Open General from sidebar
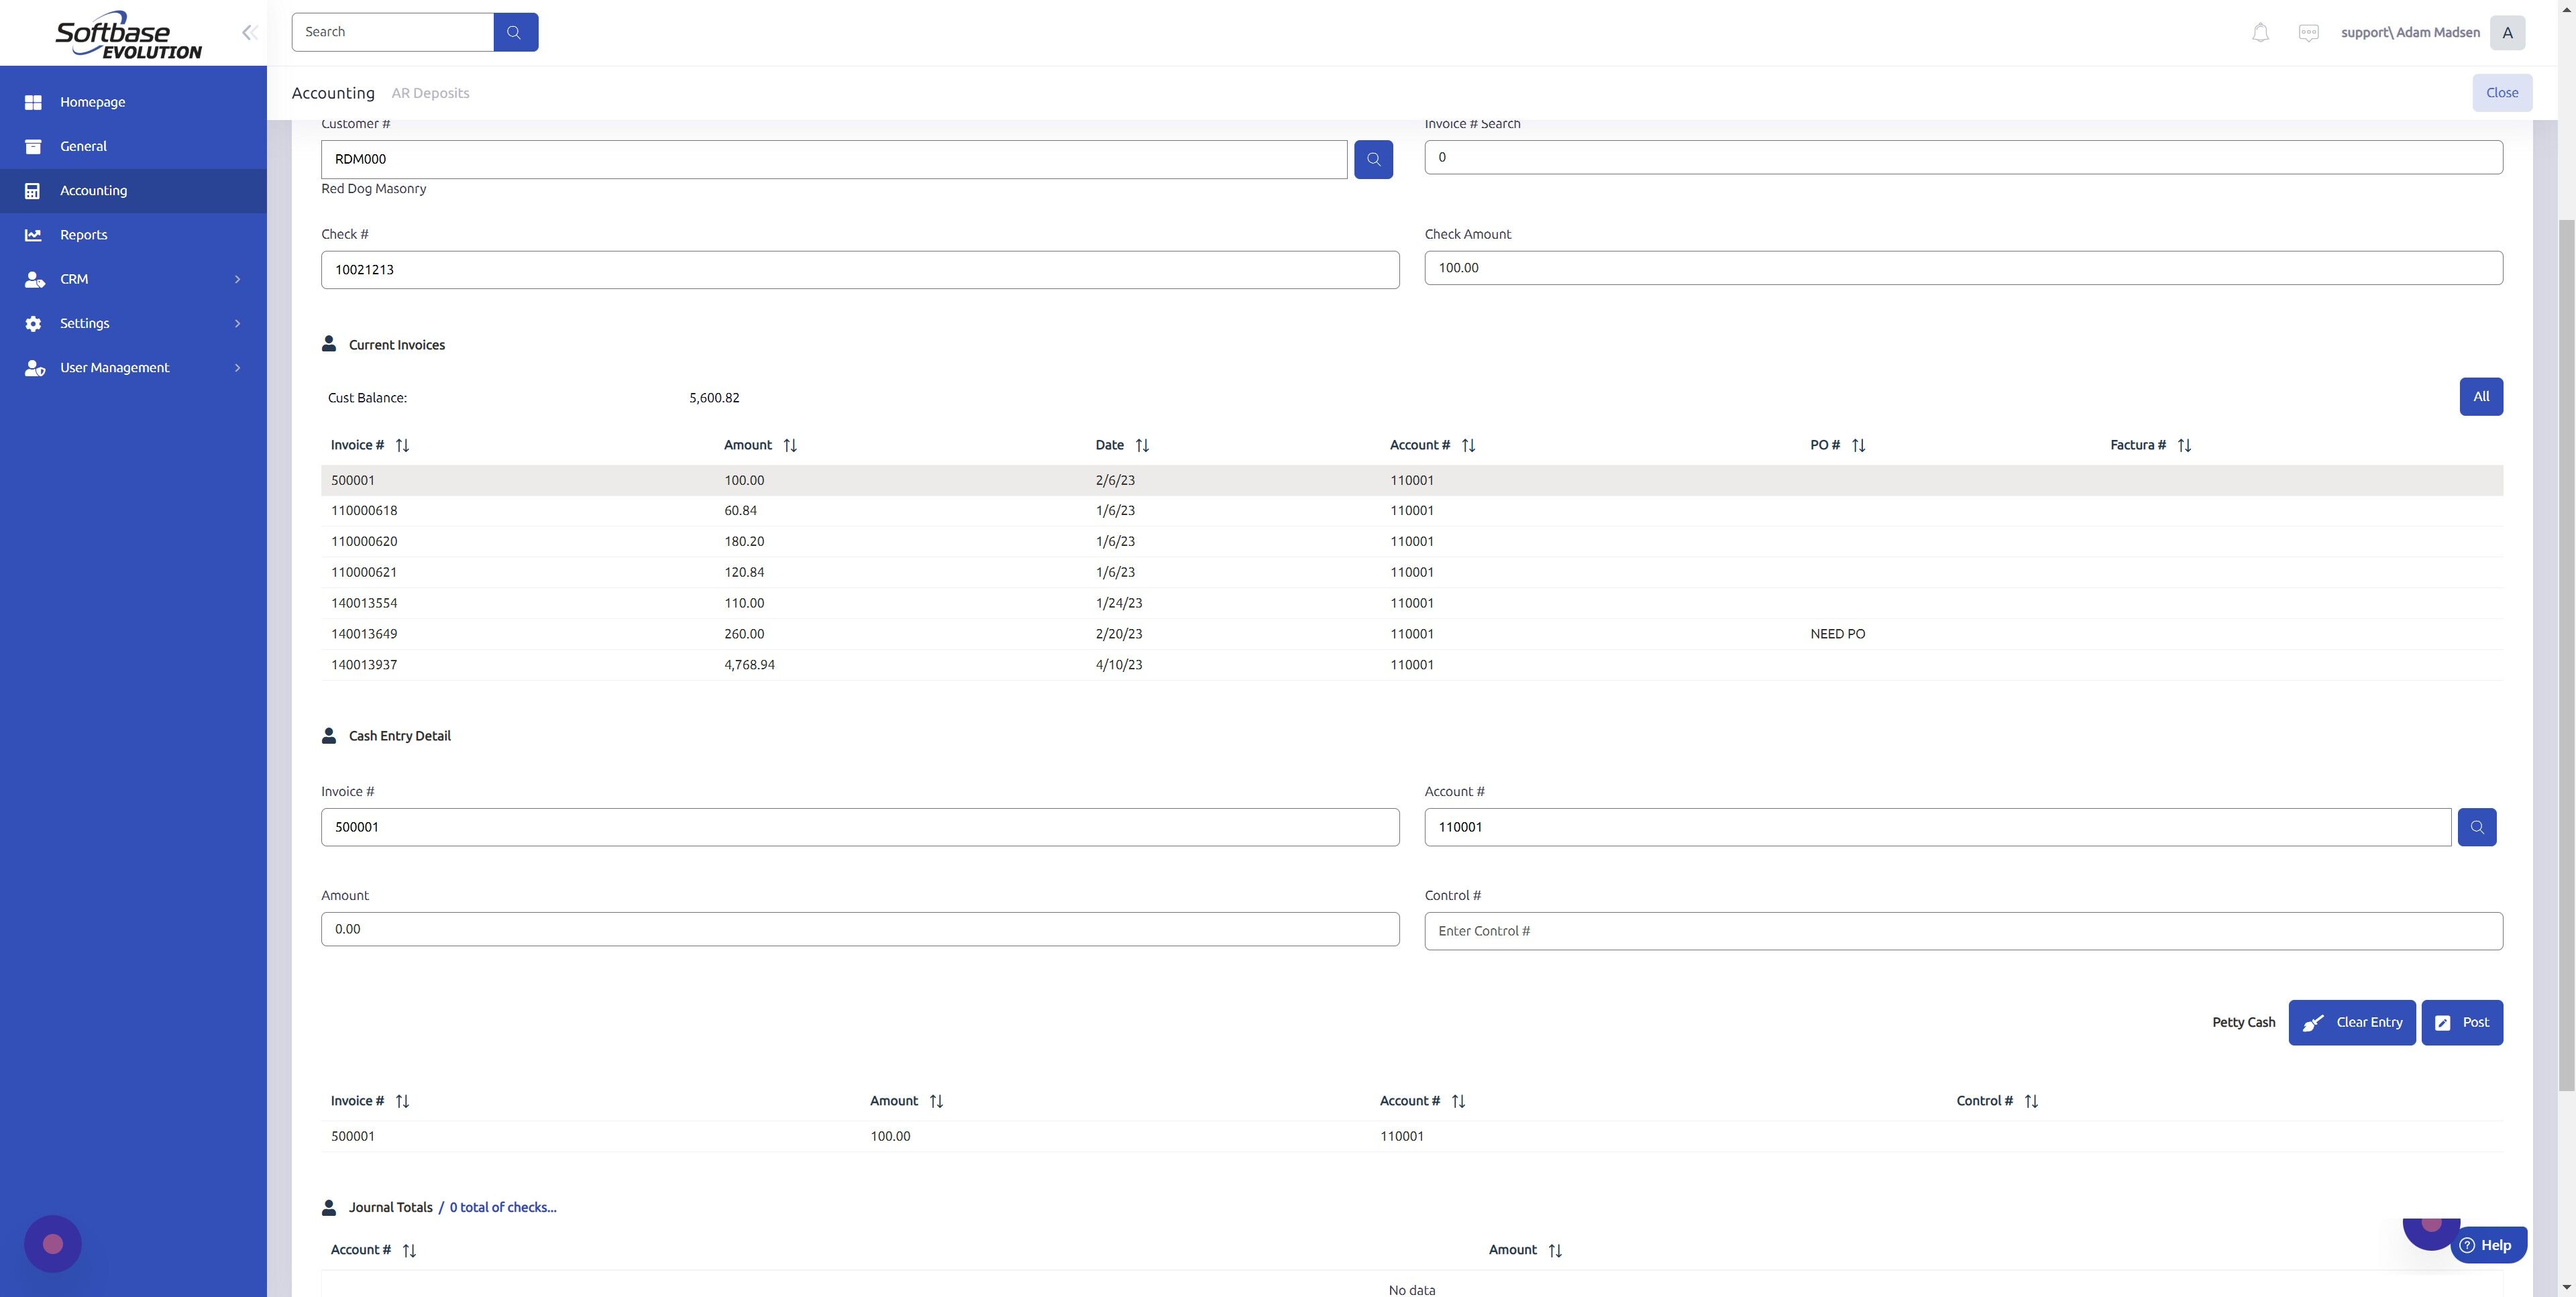The height and width of the screenshot is (1297, 2576). [x=133, y=146]
